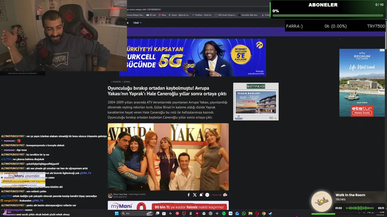Viewport: 387px width, 217px height.
Task: Expand the TÜMÜ dropdown in the site navigation
Action: (137, 23)
